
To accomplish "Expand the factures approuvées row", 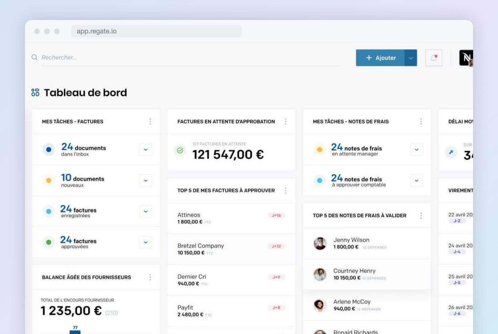I will click(145, 242).
